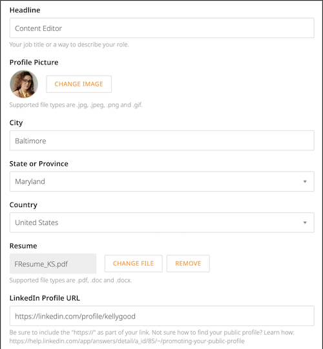
Task: Click the arrow in the United States dropdown
Action: (x=305, y=223)
